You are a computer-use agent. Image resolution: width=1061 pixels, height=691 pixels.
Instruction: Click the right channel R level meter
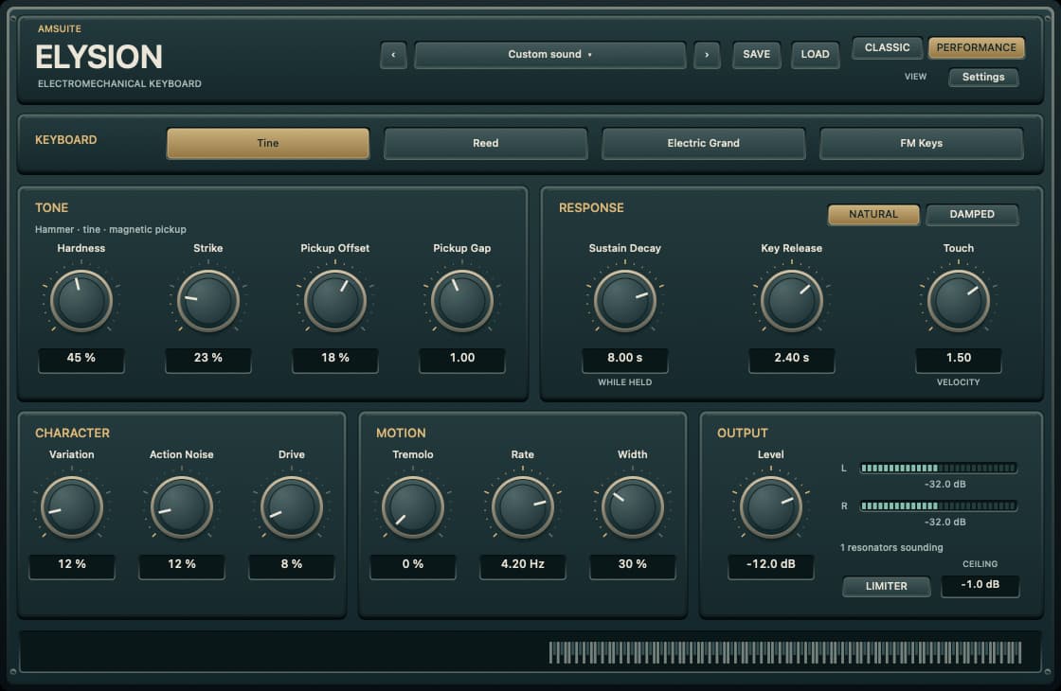click(x=939, y=505)
